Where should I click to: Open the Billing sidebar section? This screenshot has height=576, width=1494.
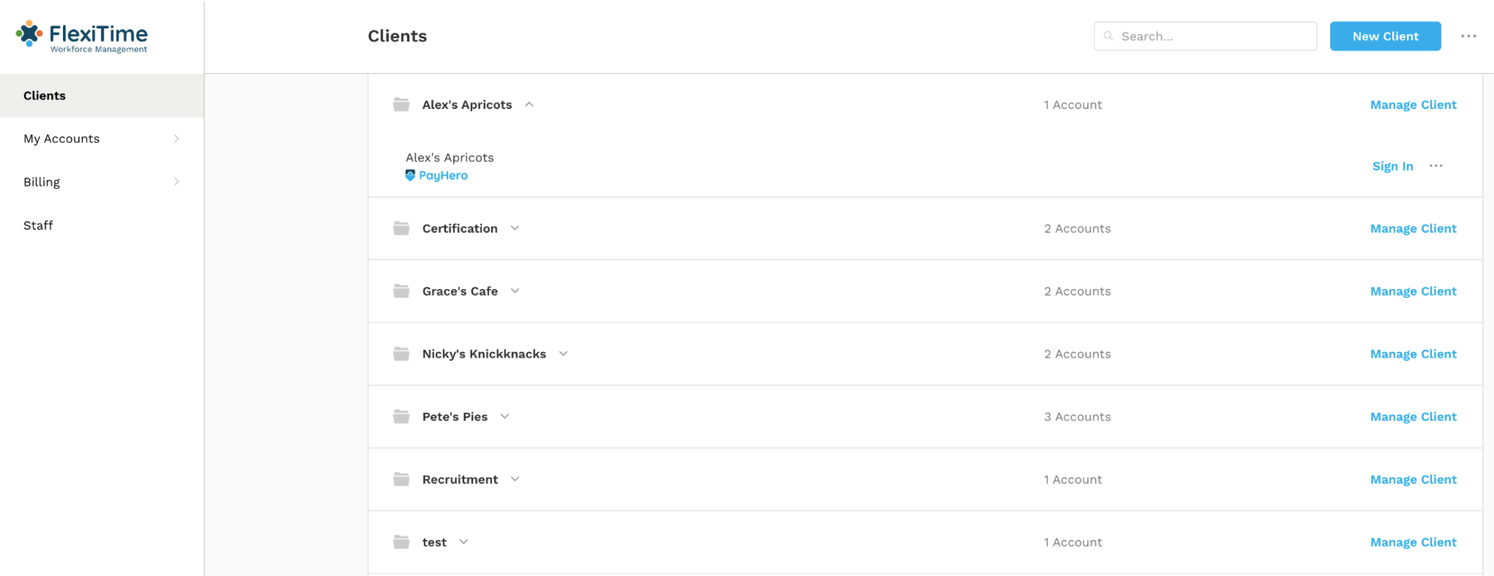tap(102, 182)
